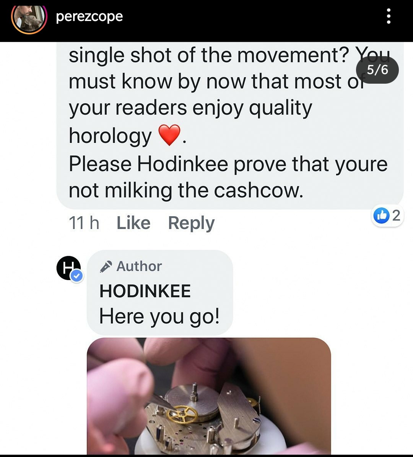The width and height of the screenshot is (413, 457).
Task: Open the perezcope username link
Action: [x=89, y=16]
